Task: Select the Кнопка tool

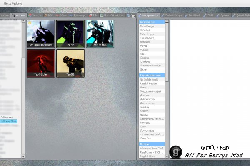Action: click(x=152, y=107)
